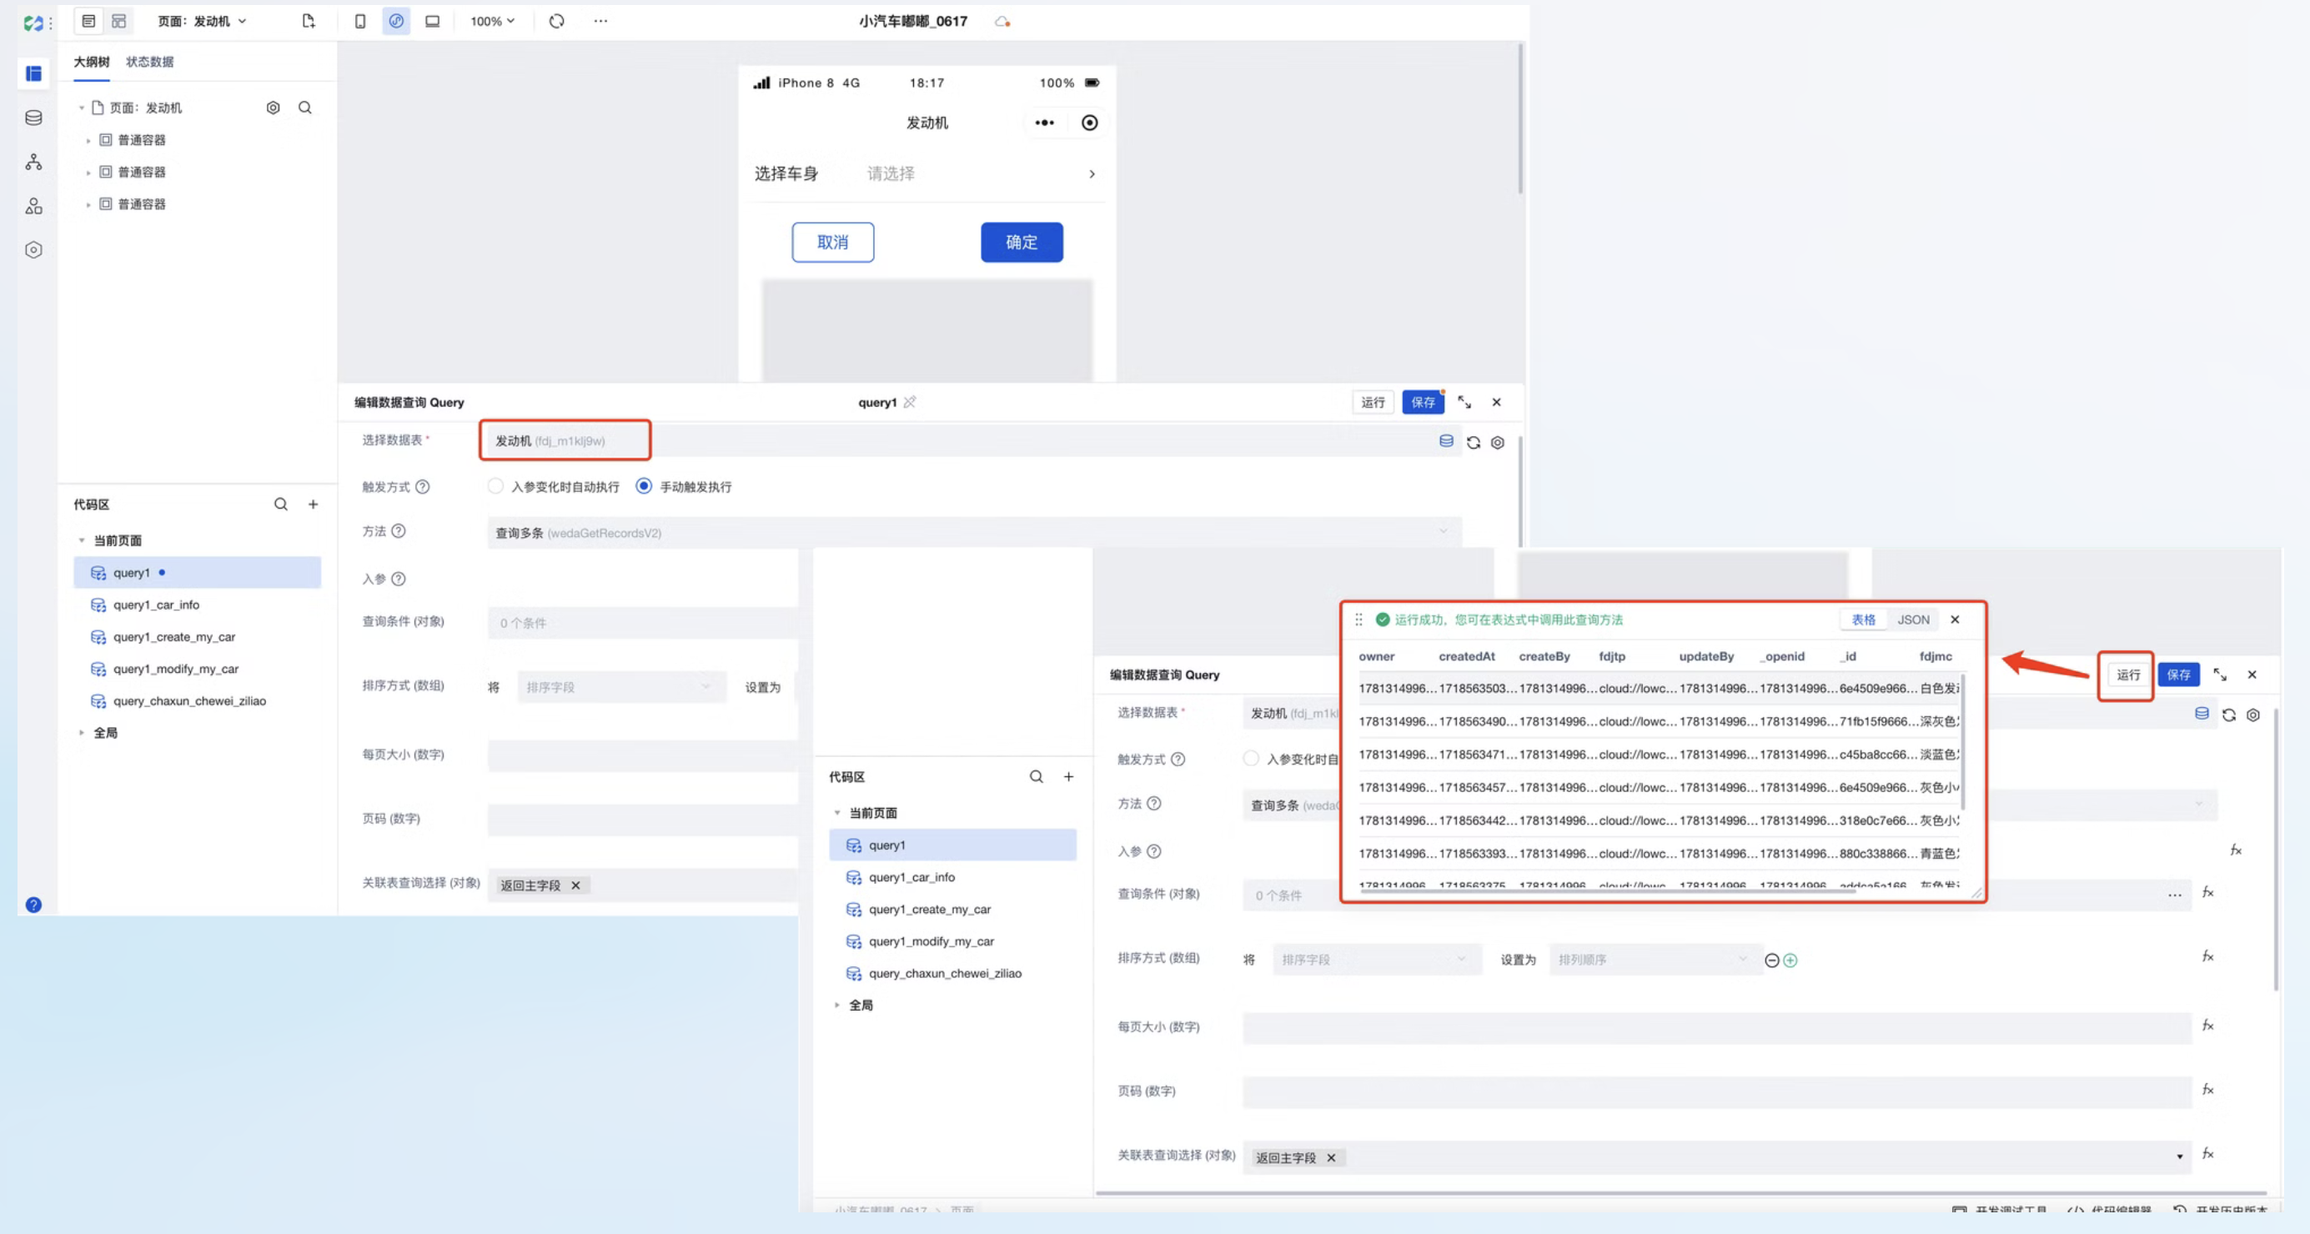This screenshot has height=1234, width=2310.
Task: Open the data source sidebar icon
Action: click(33, 118)
